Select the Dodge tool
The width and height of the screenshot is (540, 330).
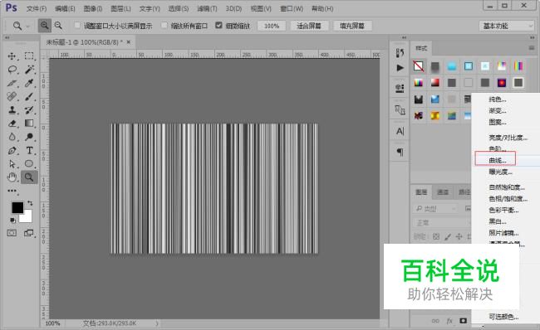[29, 137]
